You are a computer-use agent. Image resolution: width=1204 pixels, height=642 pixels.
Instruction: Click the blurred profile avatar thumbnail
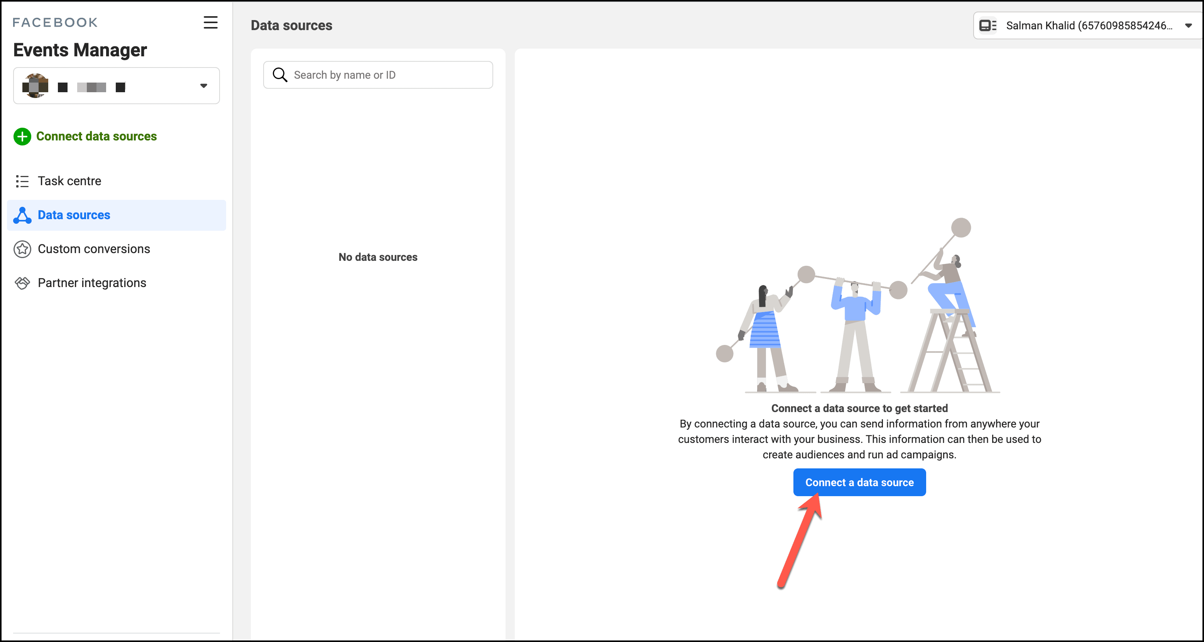click(x=35, y=86)
